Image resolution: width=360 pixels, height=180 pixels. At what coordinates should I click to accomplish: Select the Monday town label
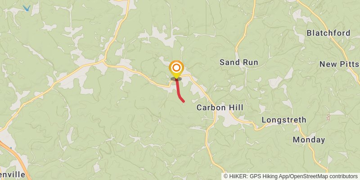coord(309,140)
